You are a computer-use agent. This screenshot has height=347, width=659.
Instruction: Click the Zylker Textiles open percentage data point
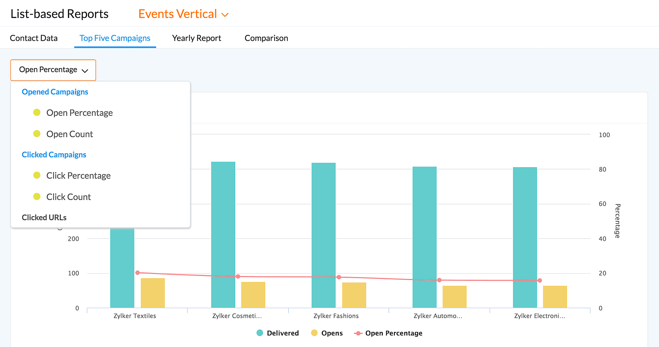[137, 273]
